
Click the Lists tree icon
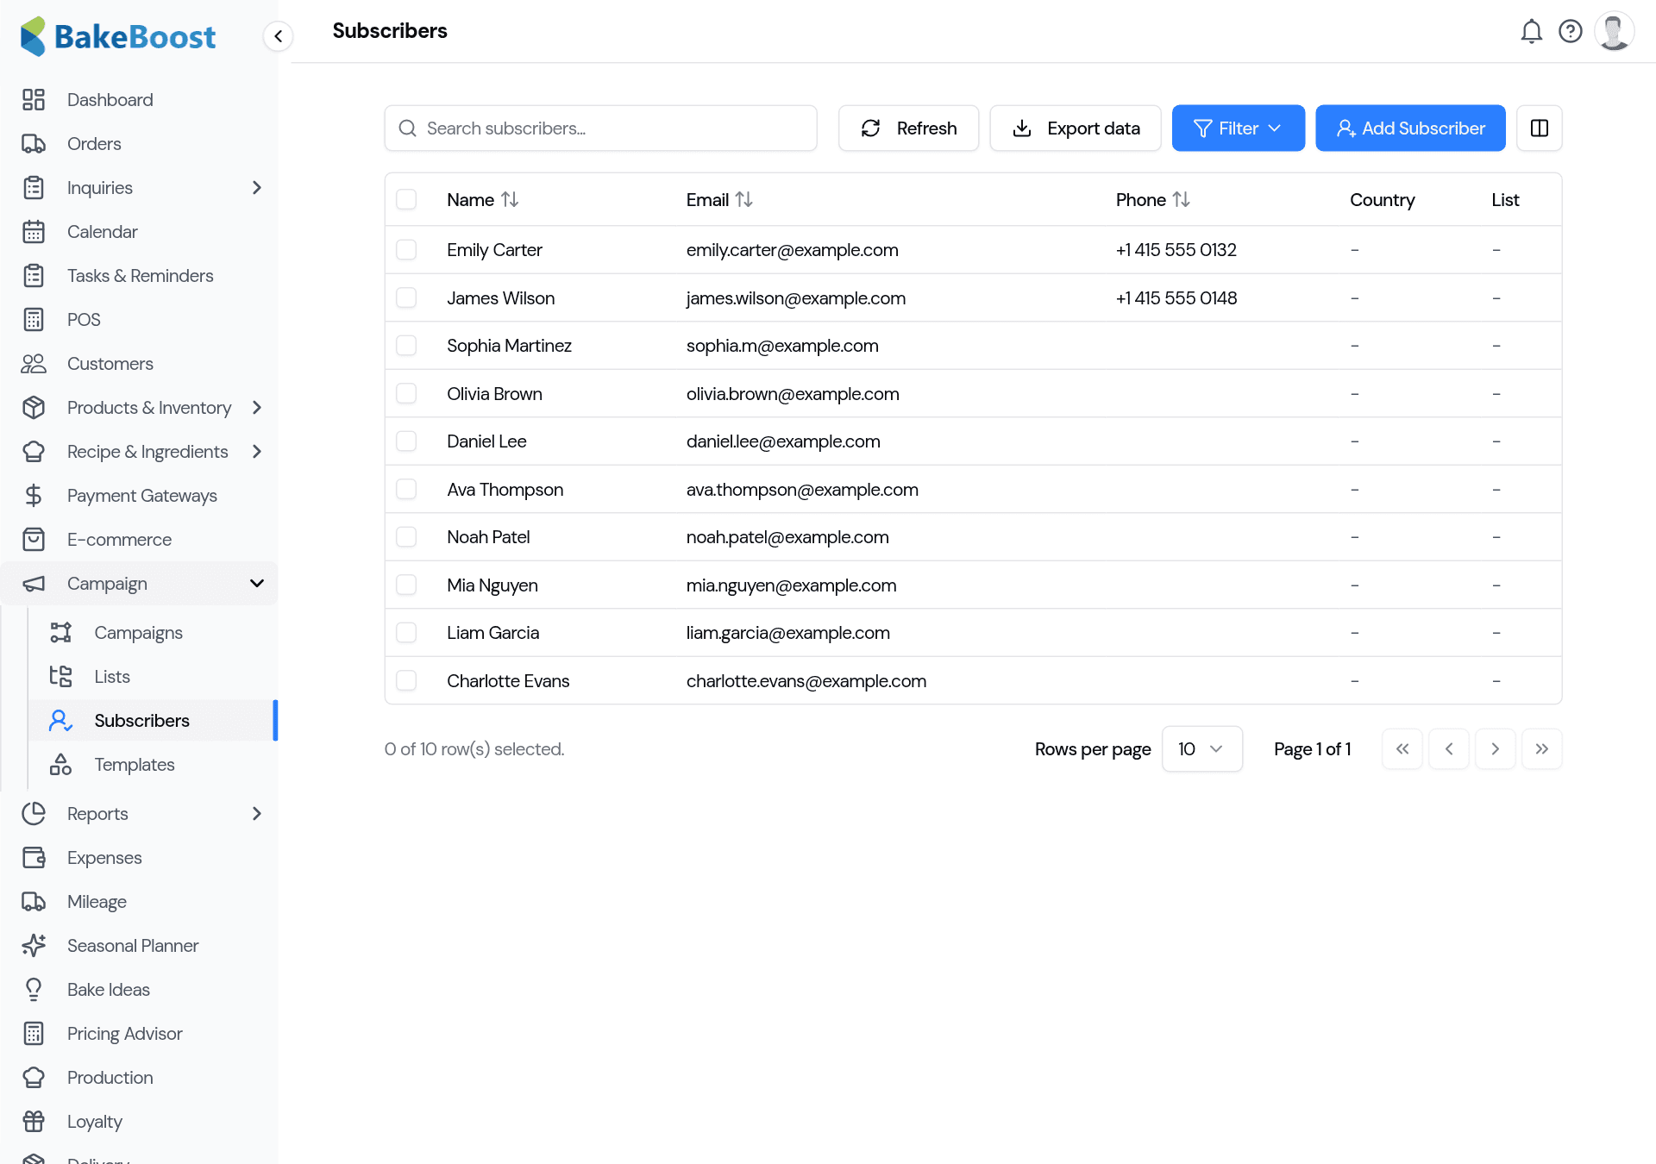coord(60,677)
